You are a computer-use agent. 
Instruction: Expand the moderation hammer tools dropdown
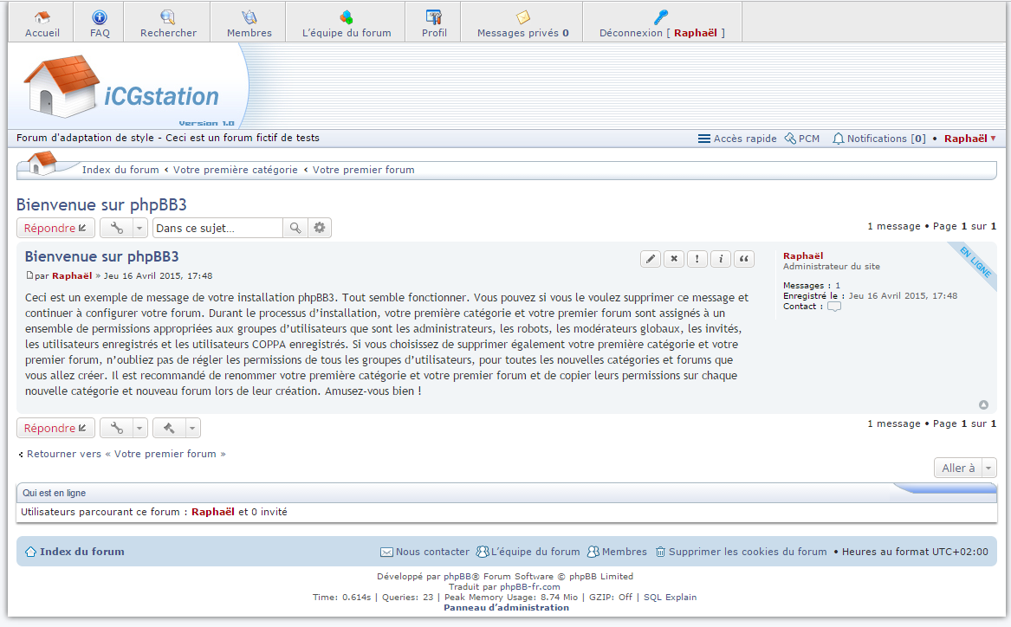tap(177, 428)
